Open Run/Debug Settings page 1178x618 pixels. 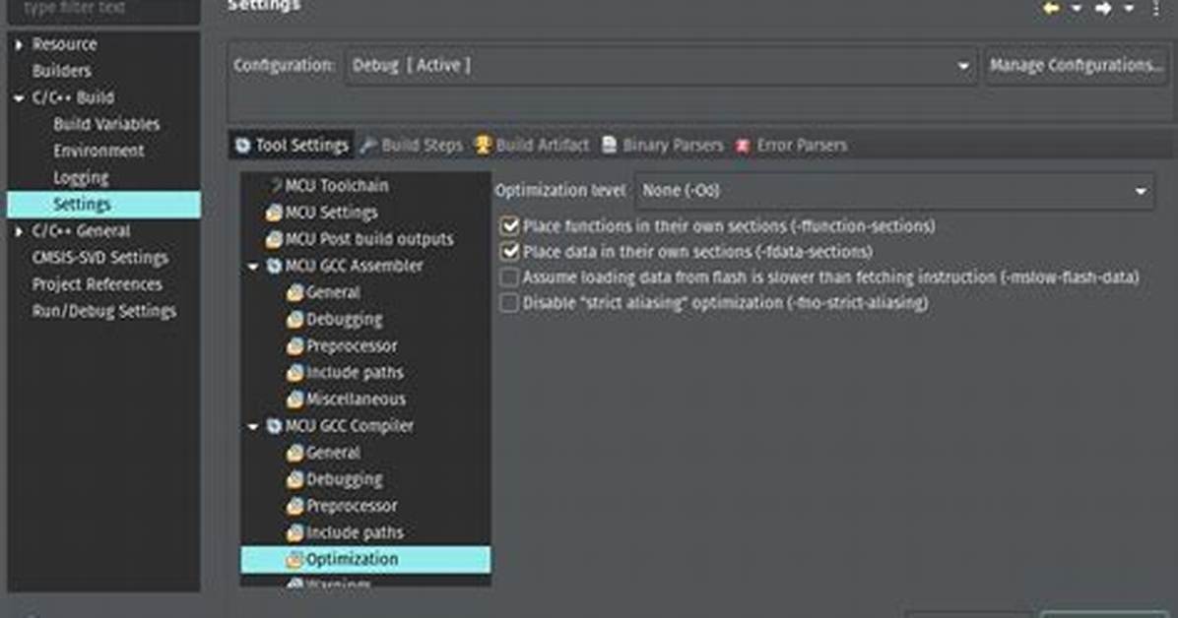click(103, 311)
